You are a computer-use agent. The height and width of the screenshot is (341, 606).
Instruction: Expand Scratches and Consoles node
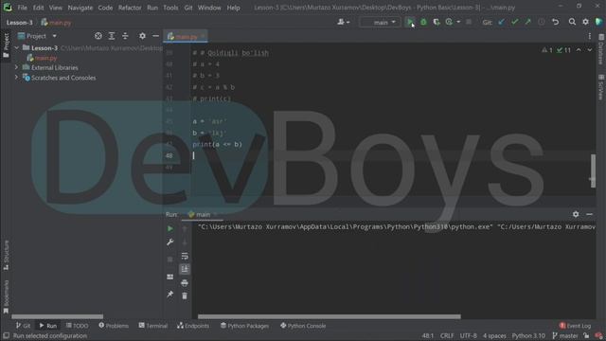(17, 78)
